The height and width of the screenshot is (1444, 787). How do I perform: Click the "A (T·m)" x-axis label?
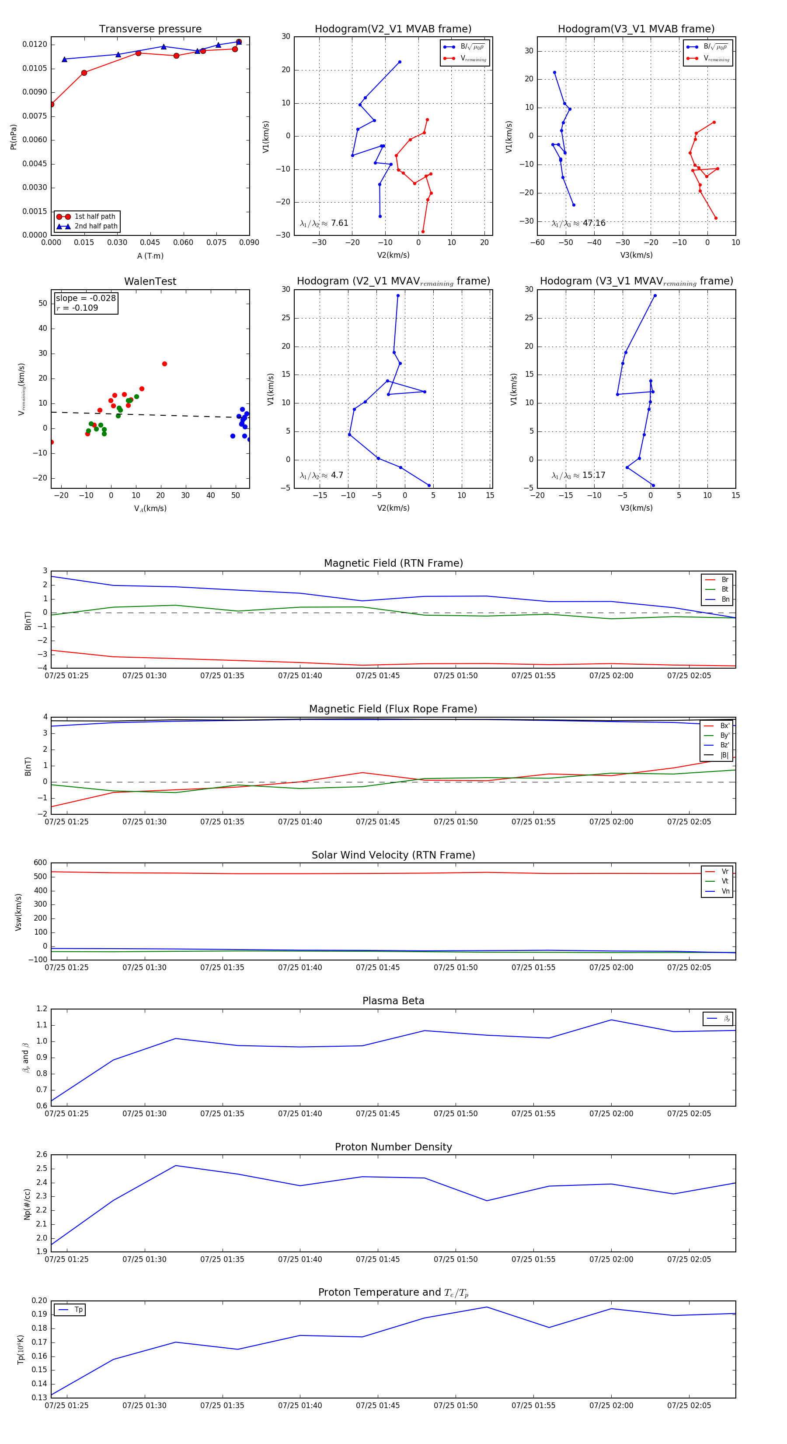click(x=150, y=256)
